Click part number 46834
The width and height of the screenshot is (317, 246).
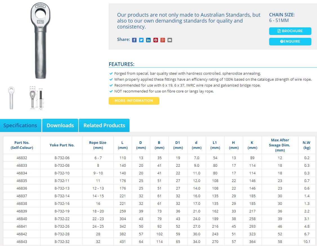[x=22, y=173]
